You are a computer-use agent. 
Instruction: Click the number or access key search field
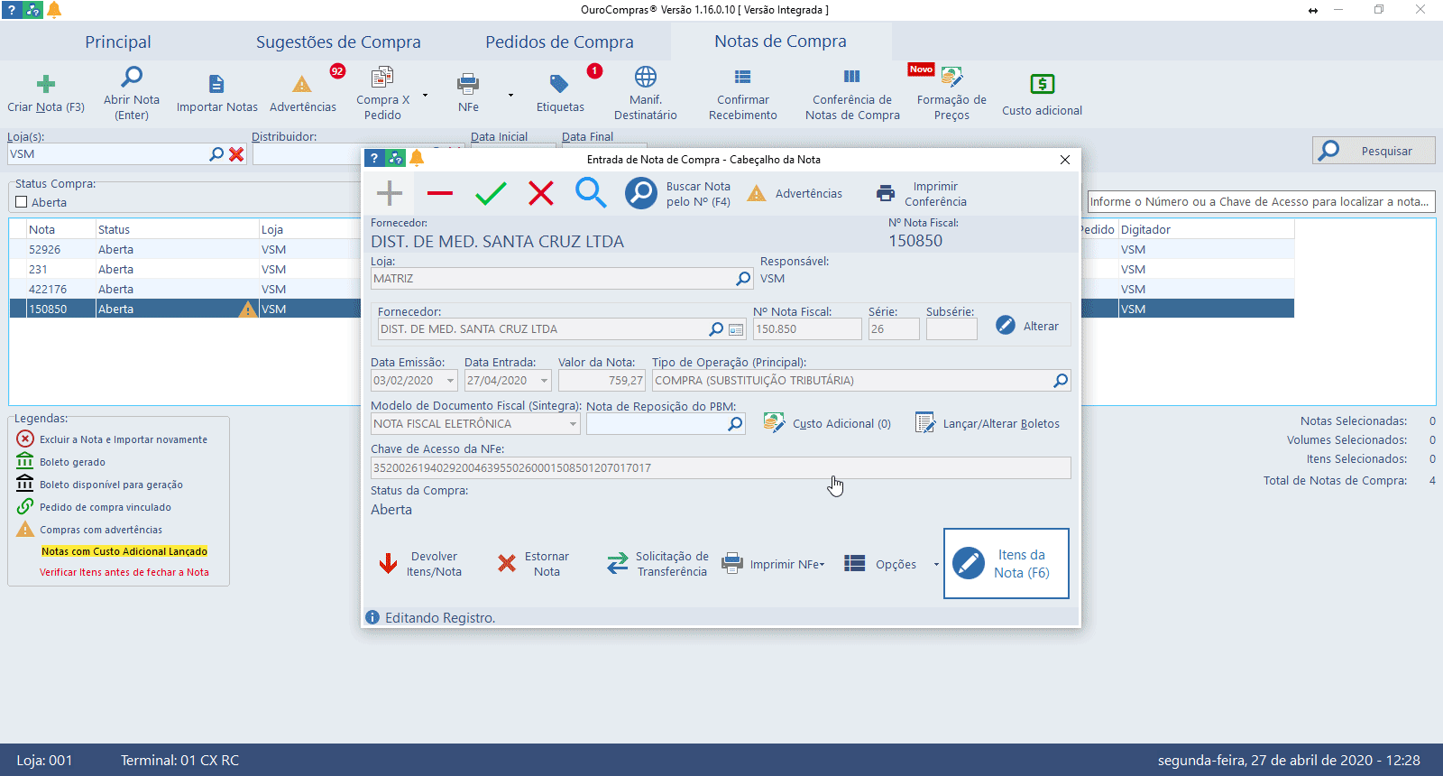pyautogui.click(x=1261, y=201)
